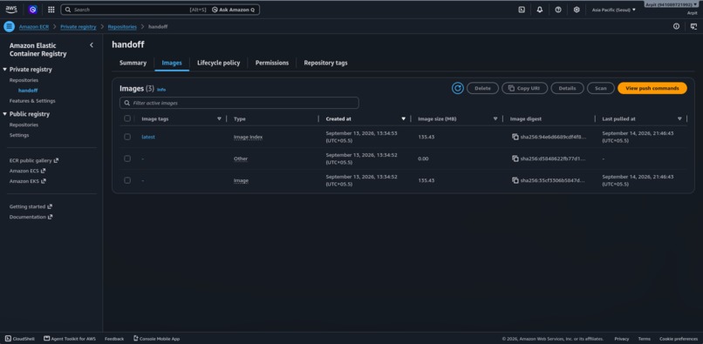Open the Asia Pacific (Seoul) region dropdown
The image size is (703, 344).
[x=614, y=10]
